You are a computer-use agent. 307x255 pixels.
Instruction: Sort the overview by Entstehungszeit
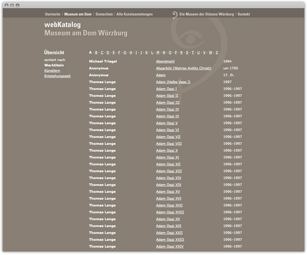click(58, 76)
